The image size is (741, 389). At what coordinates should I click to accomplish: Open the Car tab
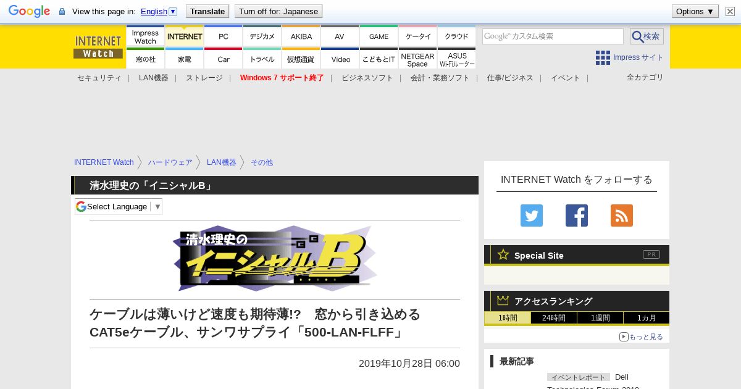(x=224, y=59)
